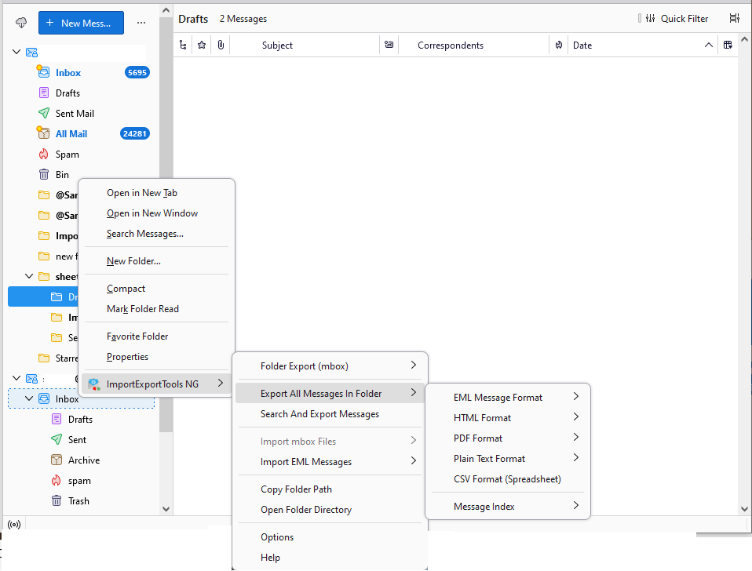Collapse the second account Inbox subtree
This screenshot has width=752, height=571.
(x=29, y=398)
